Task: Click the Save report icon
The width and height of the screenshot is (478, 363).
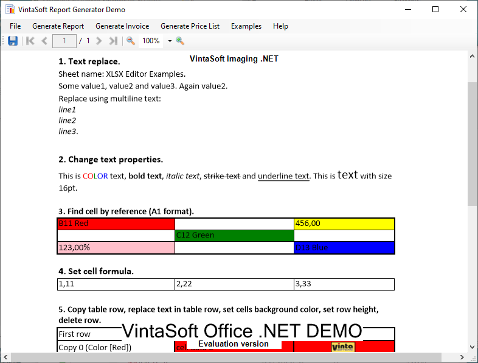Action: pyautogui.click(x=13, y=41)
